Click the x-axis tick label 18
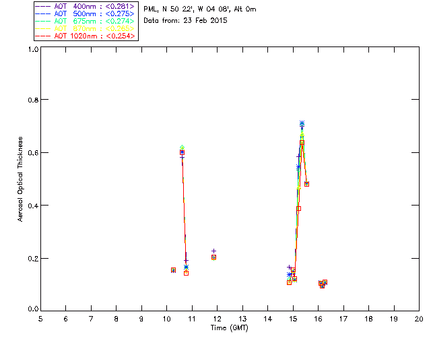Image resolution: width=431 pixels, height=345 pixels. [x=368, y=319]
